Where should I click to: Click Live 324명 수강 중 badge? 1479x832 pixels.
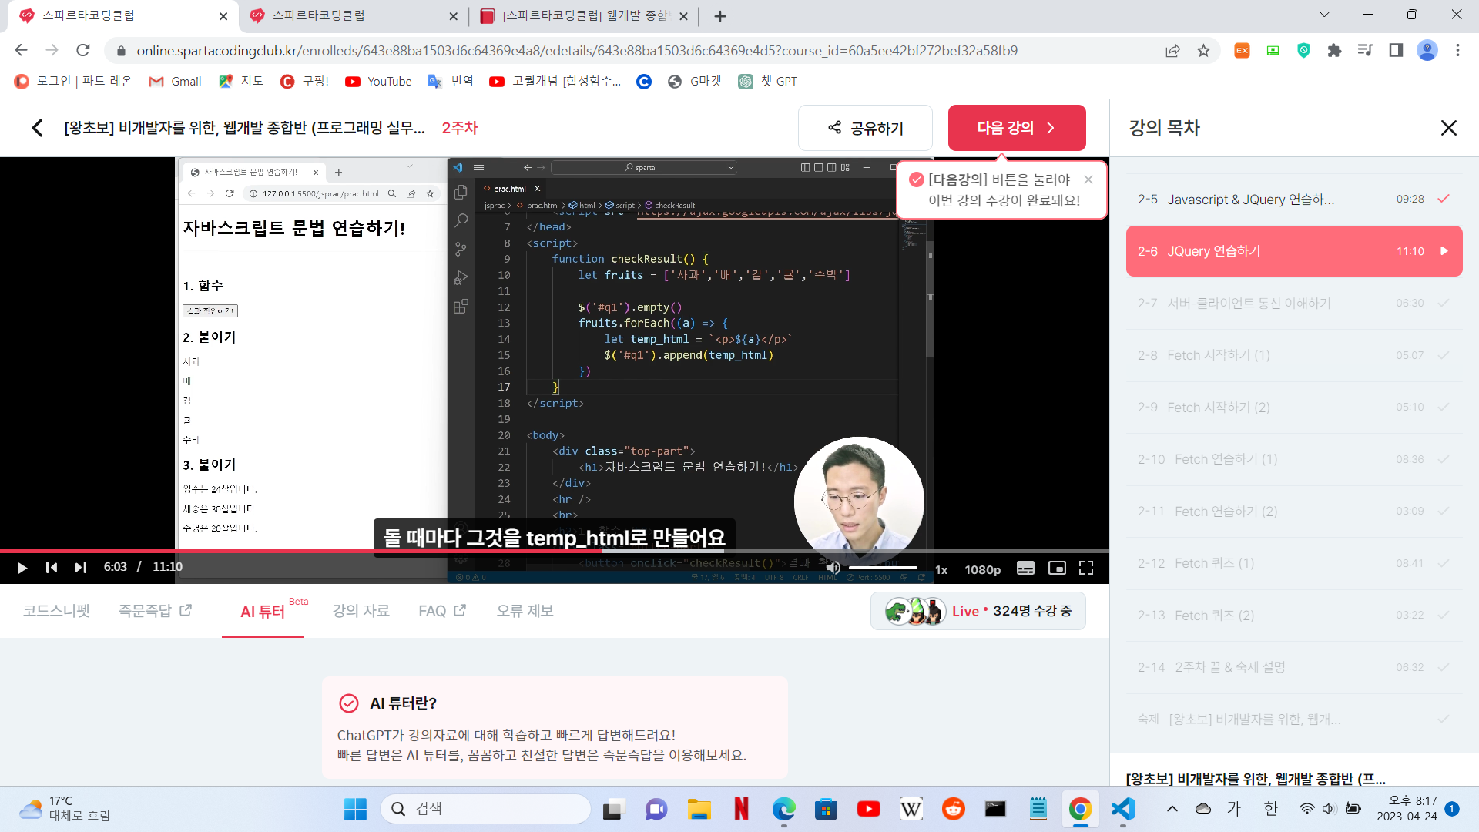(x=978, y=611)
